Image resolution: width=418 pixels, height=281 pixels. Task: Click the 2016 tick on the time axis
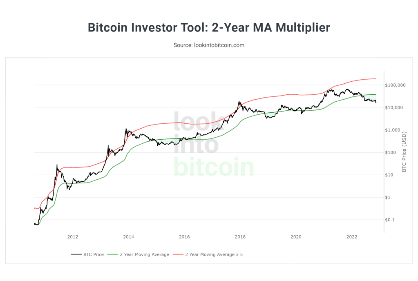[184, 237]
